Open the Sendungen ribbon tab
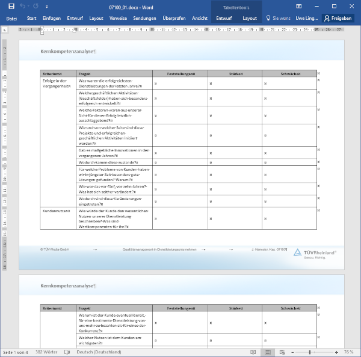The width and height of the screenshot is (361, 357). coord(144,19)
